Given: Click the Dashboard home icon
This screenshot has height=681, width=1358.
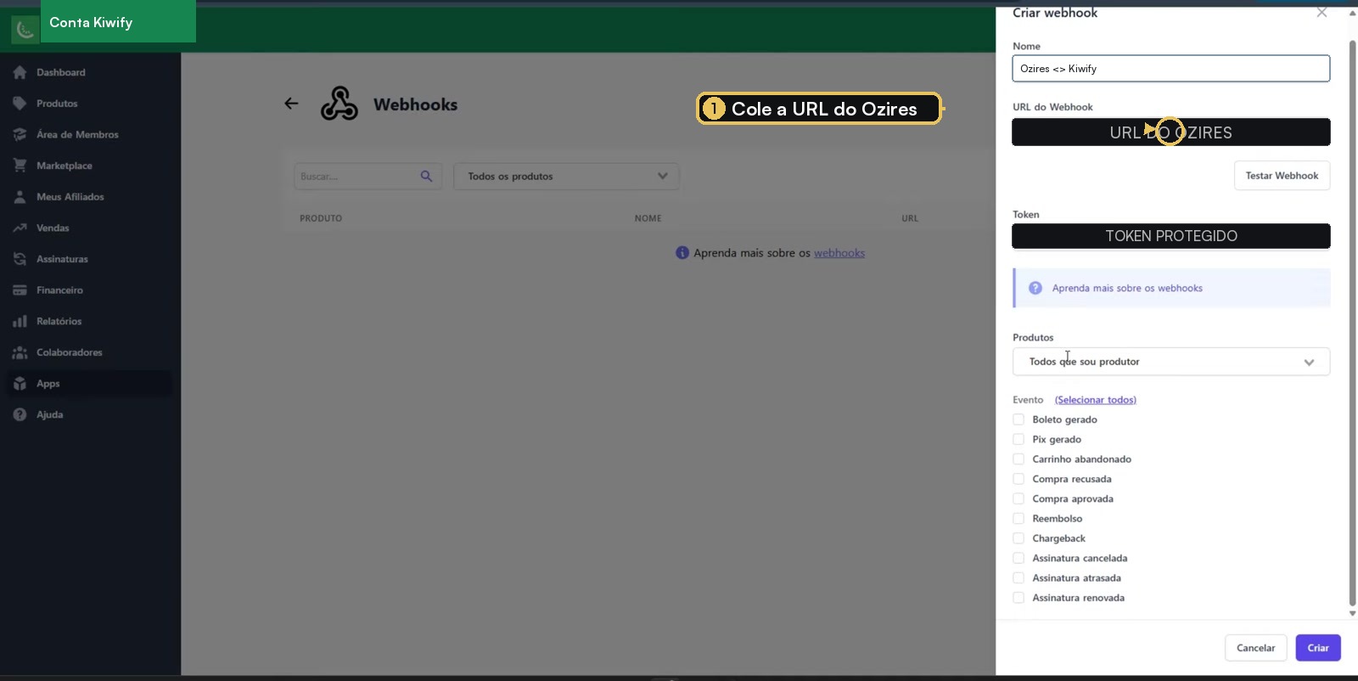Looking at the screenshot, I should coord(20,72).
